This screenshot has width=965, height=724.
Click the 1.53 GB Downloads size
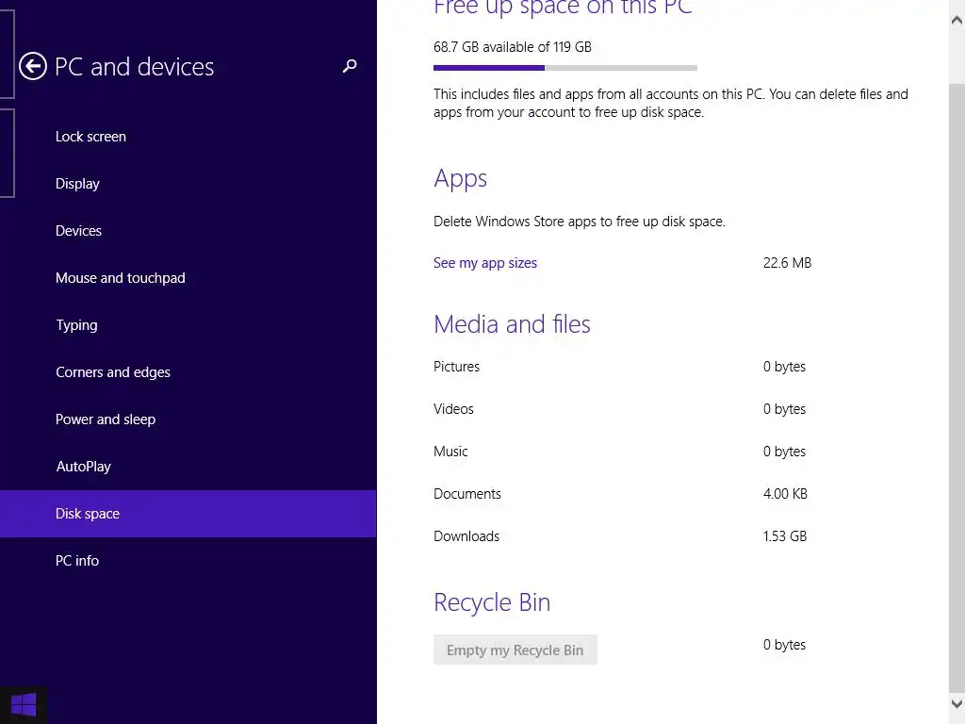point(785,536)
